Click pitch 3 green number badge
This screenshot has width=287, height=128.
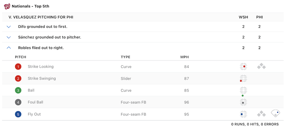click(18, 90)
